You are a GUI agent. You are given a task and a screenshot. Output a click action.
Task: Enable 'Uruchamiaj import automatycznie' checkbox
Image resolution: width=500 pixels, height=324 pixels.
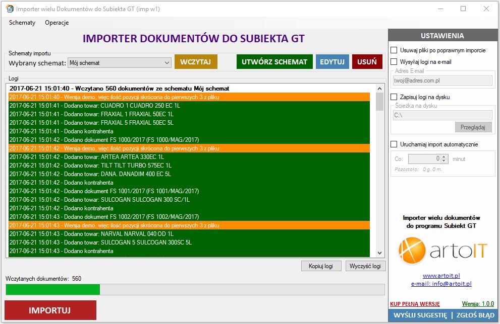tap(394, 144)
